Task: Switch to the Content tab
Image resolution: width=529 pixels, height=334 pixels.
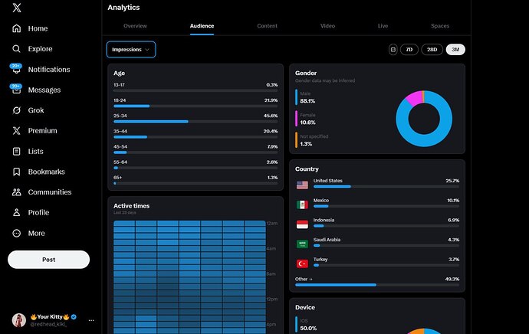Action: [268, 26]
